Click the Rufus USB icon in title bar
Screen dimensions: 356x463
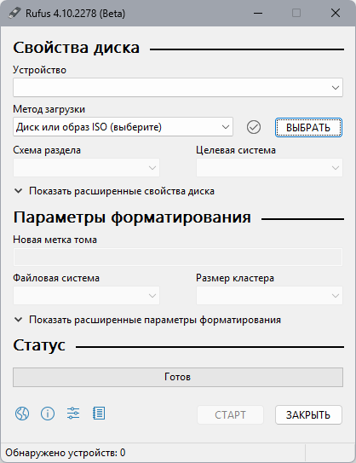click(14, 13)
